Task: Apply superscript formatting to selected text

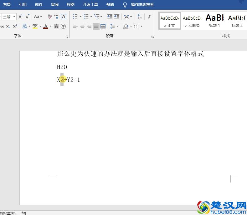Action: click(15, 26)
